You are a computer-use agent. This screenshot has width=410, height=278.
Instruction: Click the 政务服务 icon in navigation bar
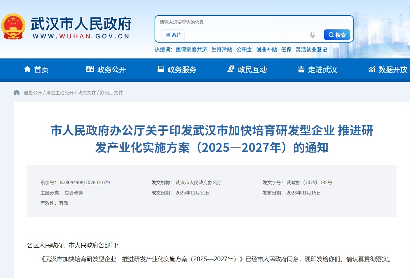(161, 69)
